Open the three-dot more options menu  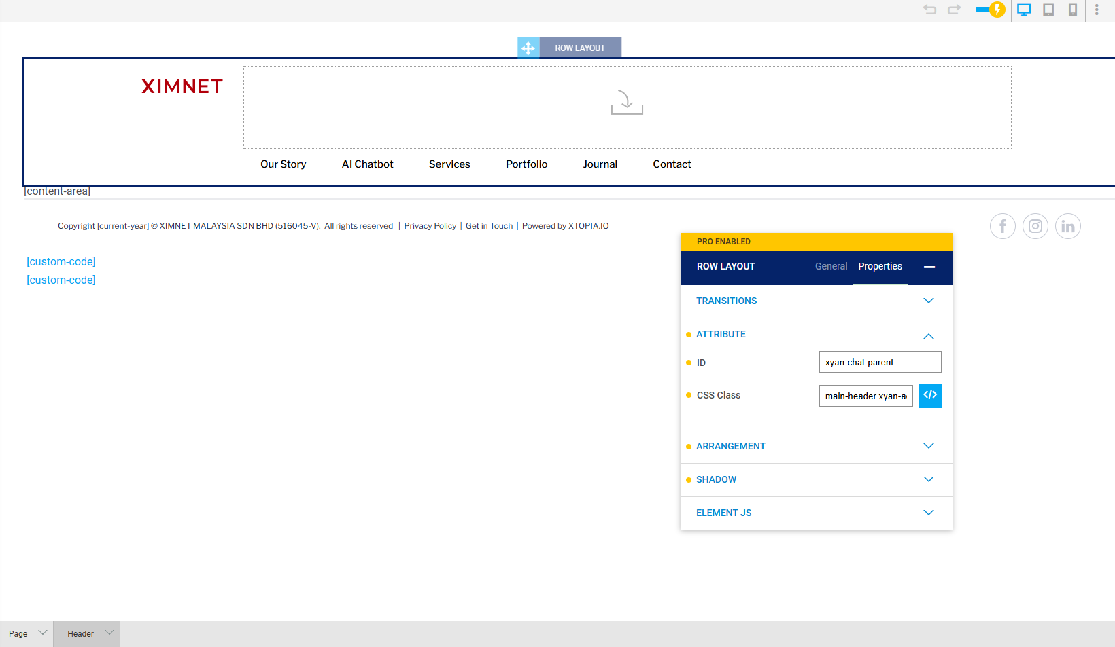1097,10
